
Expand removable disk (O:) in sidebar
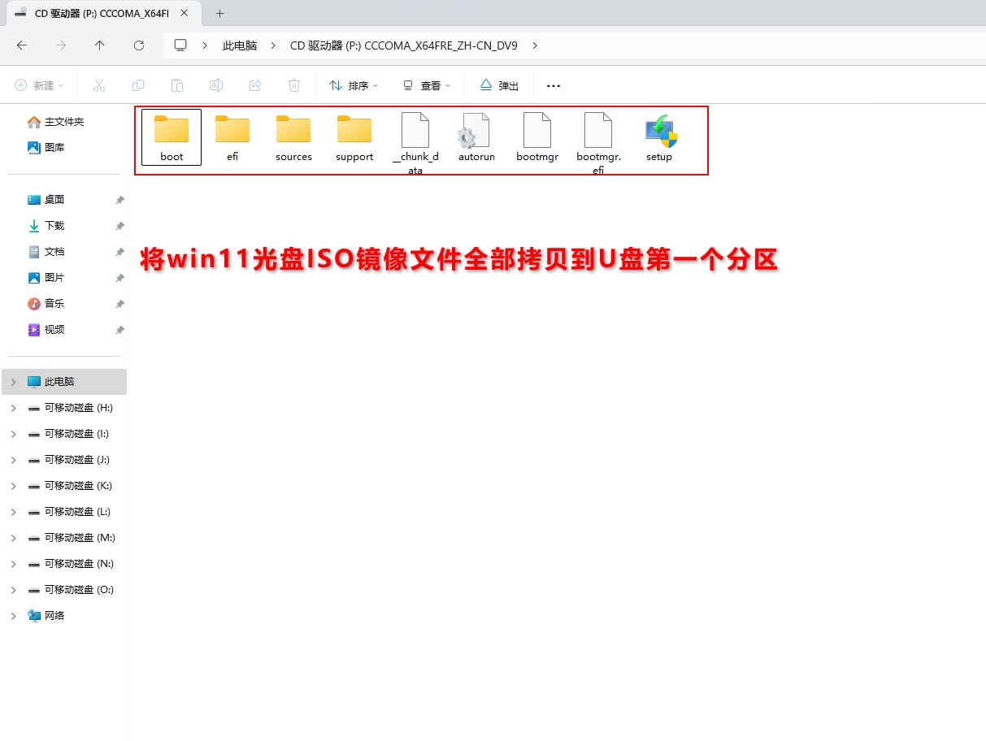pos(13,590)
